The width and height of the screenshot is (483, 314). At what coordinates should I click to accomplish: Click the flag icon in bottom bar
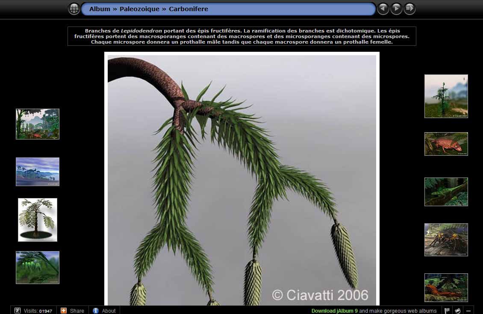[447, 311]
